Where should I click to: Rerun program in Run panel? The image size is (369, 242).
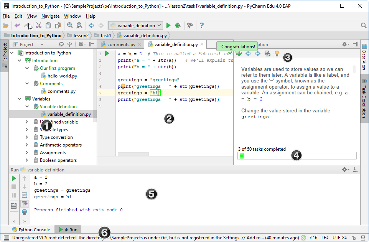click(x=14, y=178)
